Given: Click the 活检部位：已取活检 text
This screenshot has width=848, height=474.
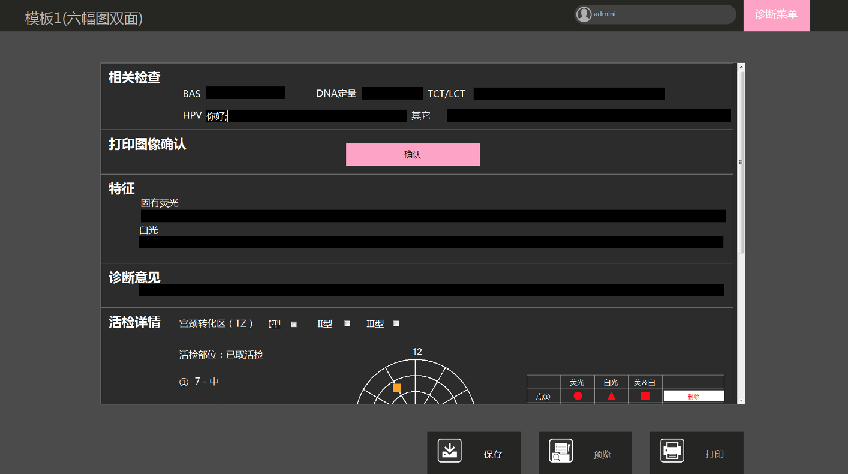Looking at the screenshot, I should point(221,355).
